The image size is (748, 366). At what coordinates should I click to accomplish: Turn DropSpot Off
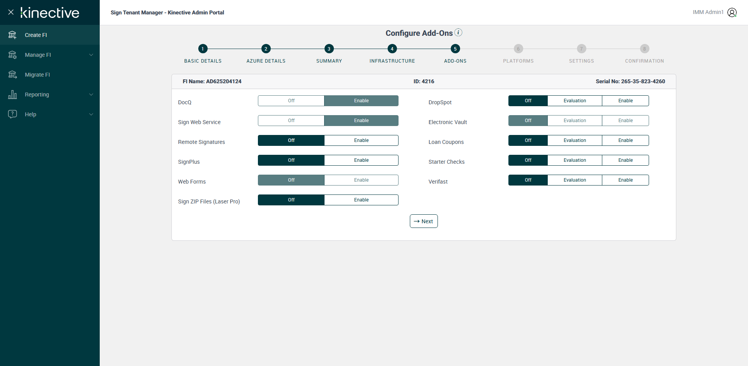pos(528,101)
